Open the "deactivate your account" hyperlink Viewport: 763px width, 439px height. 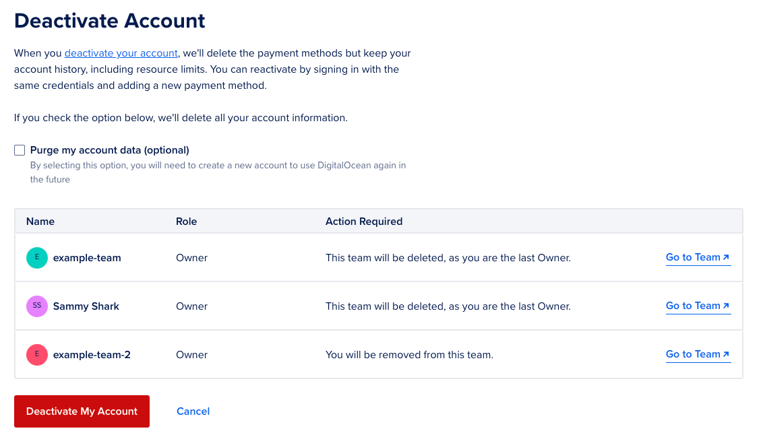pos(121,53)
